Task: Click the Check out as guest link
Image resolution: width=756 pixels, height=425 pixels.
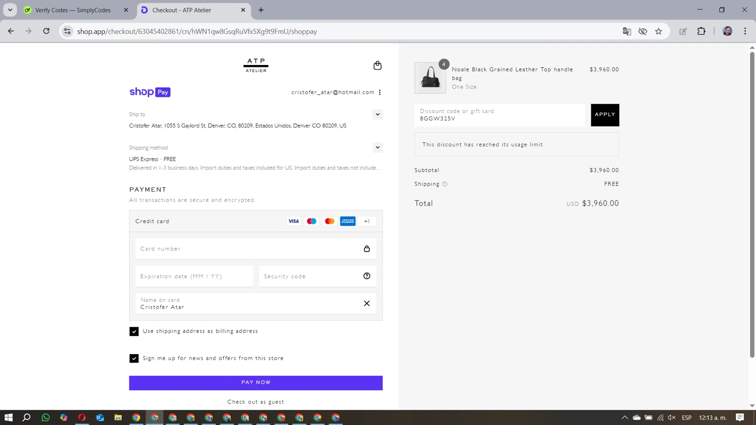Action: (256, 402)
